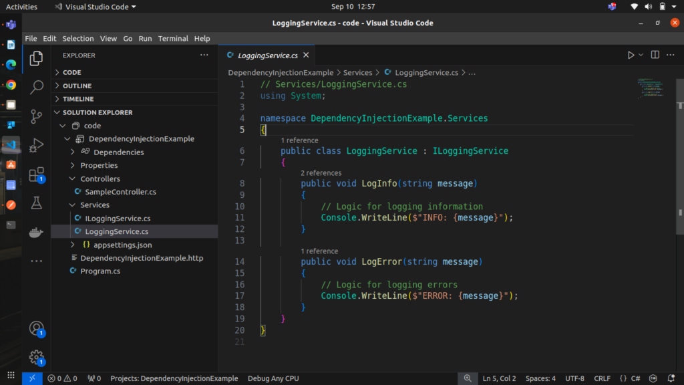Click the Ln 5, Col 2 position indicator
Image resolution: width=684 pixels, height=385 pixels.
(499, 378)
